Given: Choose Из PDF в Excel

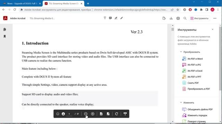Looking at the screenshot, I should coord(192,71).
